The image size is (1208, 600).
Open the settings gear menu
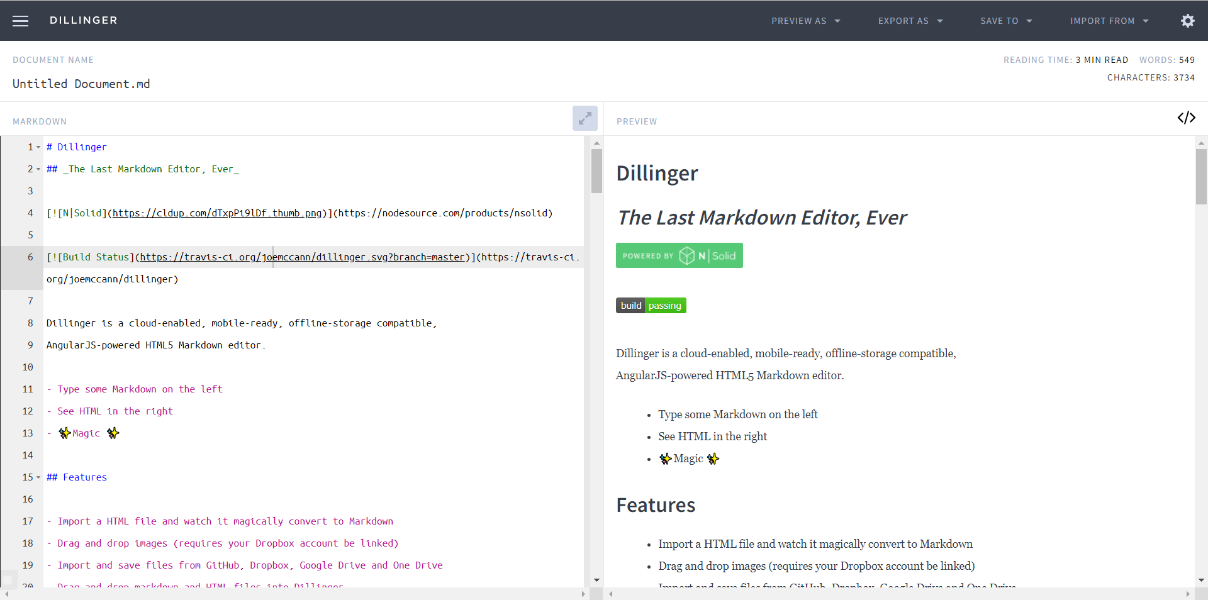click(x=1187, y=21)
